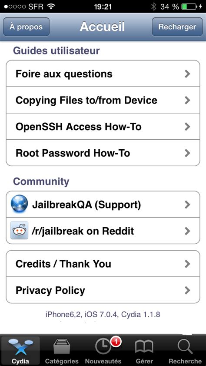Tap the À propos button
Image resolution: width=206 pixels, height=366 pixels.
[26, 27]
